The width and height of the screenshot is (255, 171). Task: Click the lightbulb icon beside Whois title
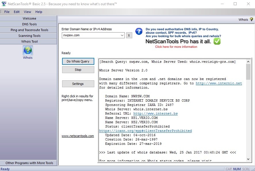(x=252, y=19)
